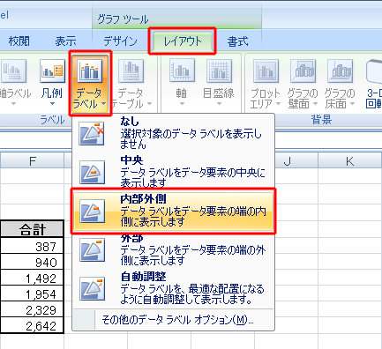Expand the データテーブル dropdown arrow
The height and width of the screenshot is (349, 382).
click(x=149, y=104)
